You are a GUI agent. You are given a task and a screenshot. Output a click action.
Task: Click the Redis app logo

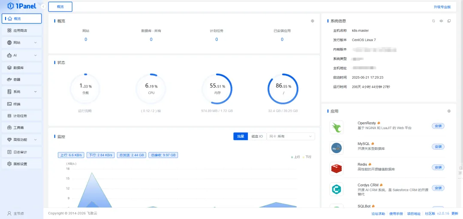(337, 169)
